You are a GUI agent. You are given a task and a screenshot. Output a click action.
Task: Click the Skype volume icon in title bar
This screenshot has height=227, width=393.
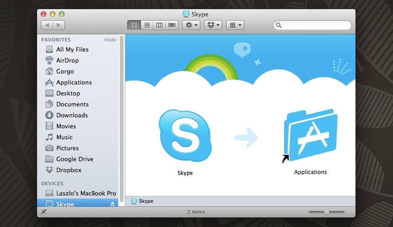pyautogui.click(x=186, y=14)
